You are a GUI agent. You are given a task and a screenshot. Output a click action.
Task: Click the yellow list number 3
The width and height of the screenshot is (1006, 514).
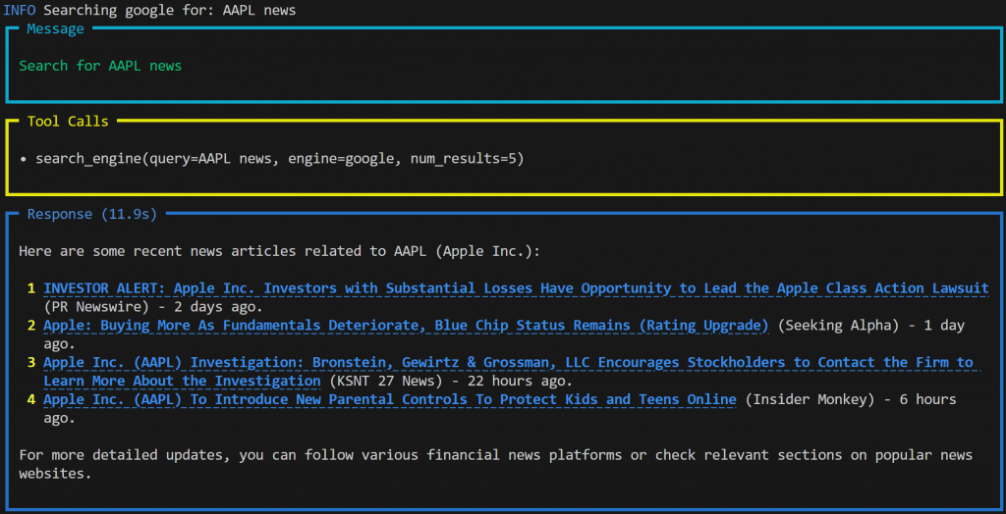click(31, 363)
